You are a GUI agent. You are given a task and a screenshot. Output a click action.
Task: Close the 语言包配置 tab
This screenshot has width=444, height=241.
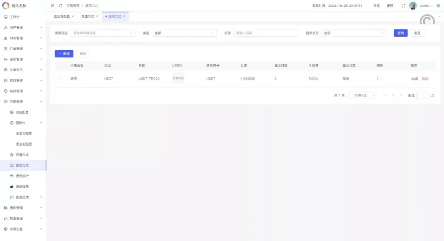73,16
